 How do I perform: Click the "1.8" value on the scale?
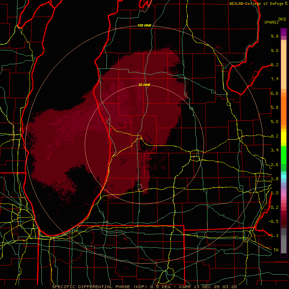point(275,179)
